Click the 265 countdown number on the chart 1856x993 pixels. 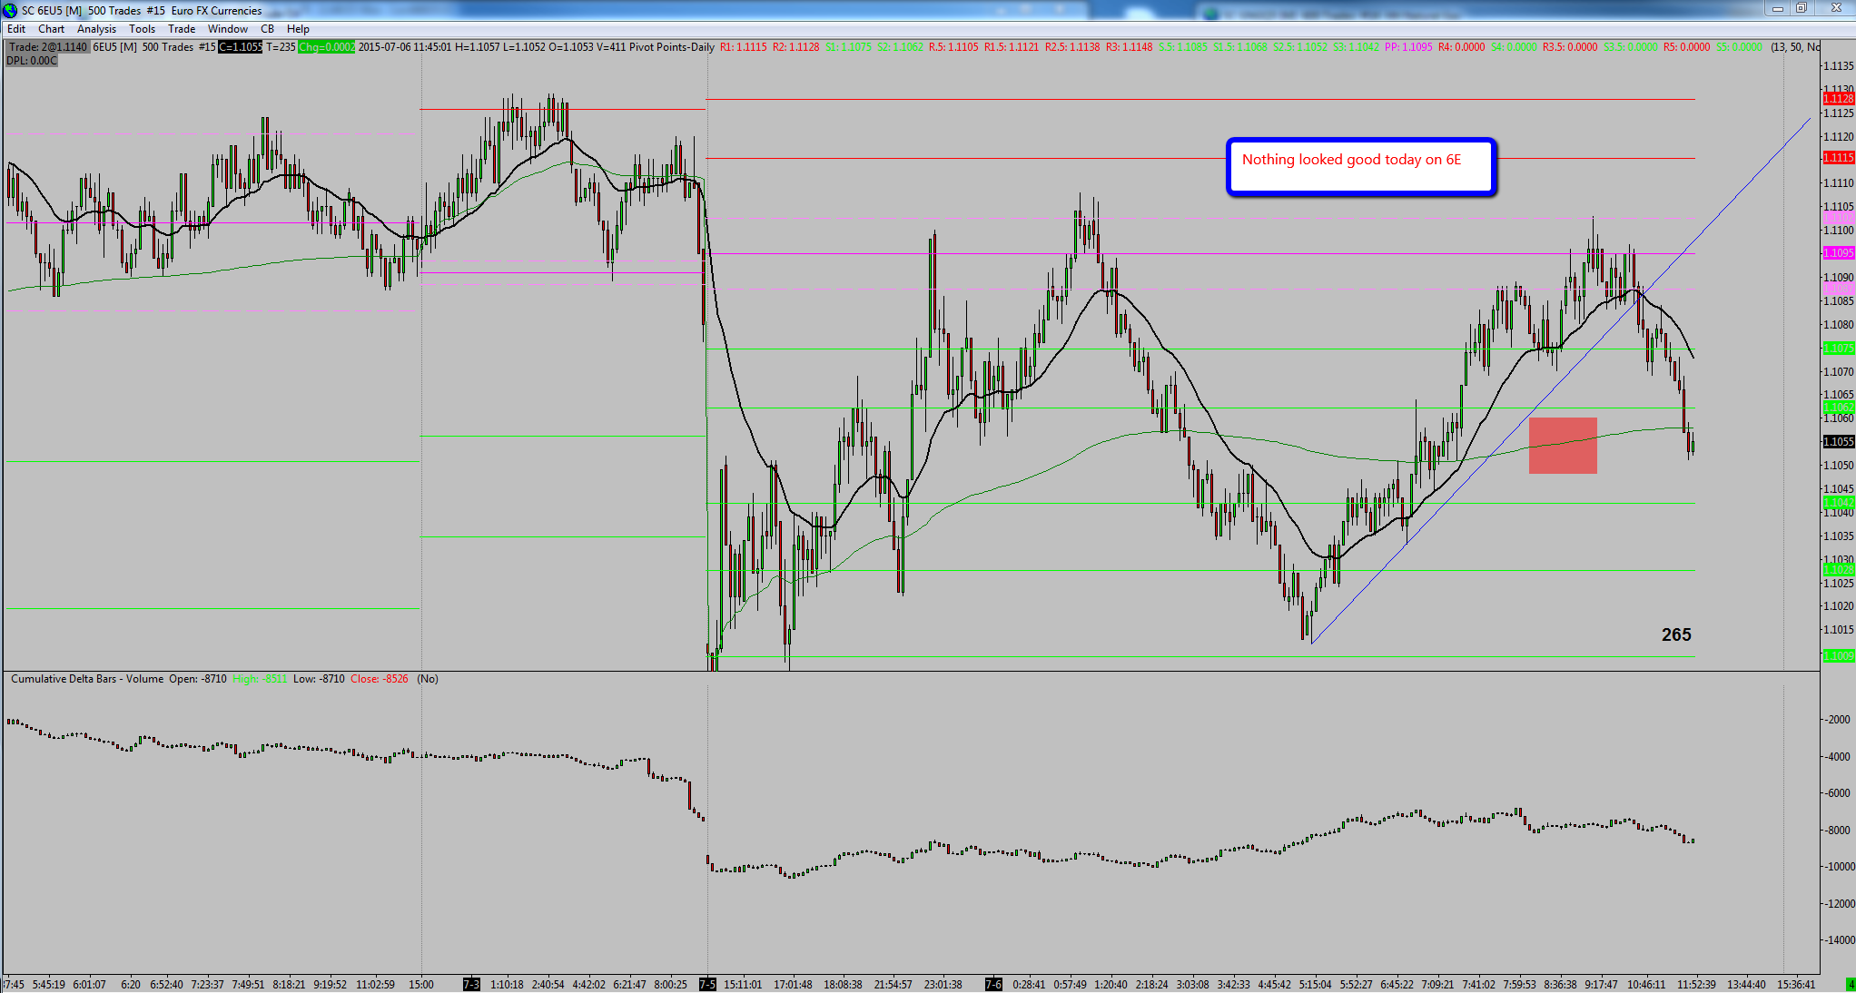(x=1676, y=634)
